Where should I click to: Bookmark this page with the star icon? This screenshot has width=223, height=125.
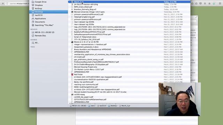click(x=192, y=3)
